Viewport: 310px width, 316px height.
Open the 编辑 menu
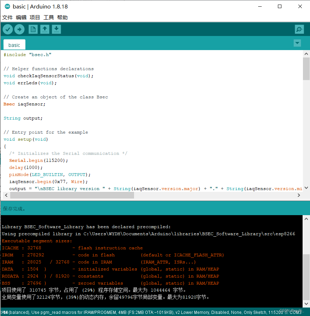[21, 17]
